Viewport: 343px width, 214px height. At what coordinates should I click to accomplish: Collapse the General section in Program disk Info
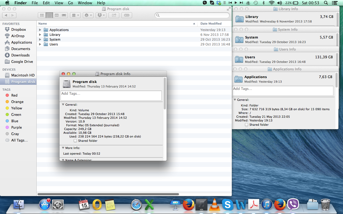63,105
